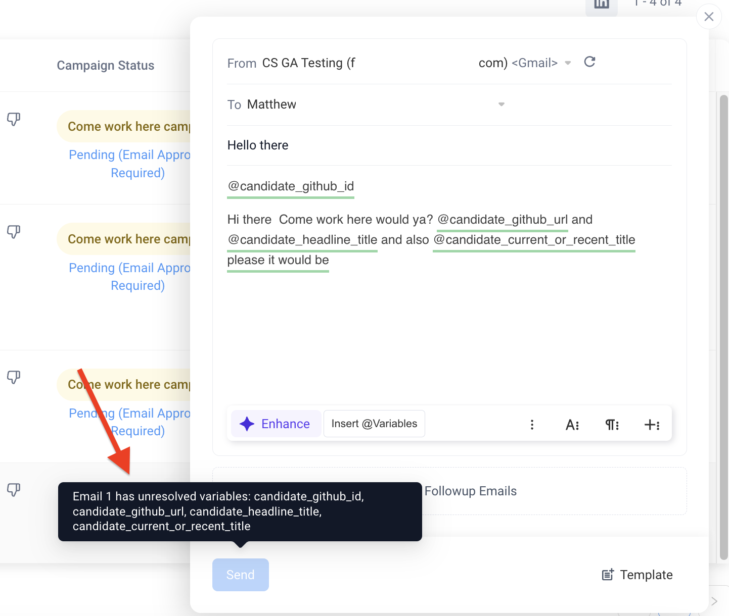The height and width of the screenshot is (616, 729).
Task: Click the @candidate_current_or_recent_title variable
Action: pyautogui.click(x=534, y=240)
